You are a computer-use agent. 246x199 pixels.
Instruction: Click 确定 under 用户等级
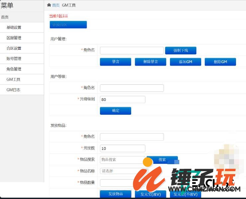click(115, 110)
